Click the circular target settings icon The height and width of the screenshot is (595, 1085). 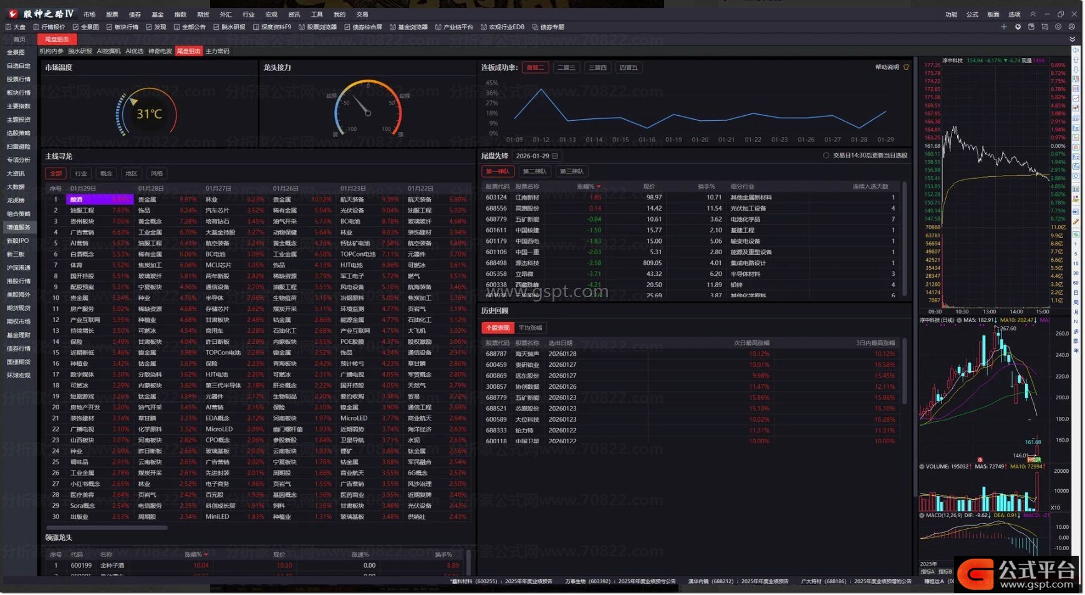pos(1058,27)
